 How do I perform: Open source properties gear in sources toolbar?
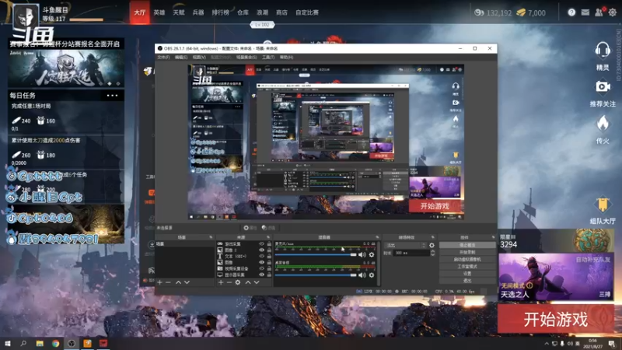click(x=238, y=282)
